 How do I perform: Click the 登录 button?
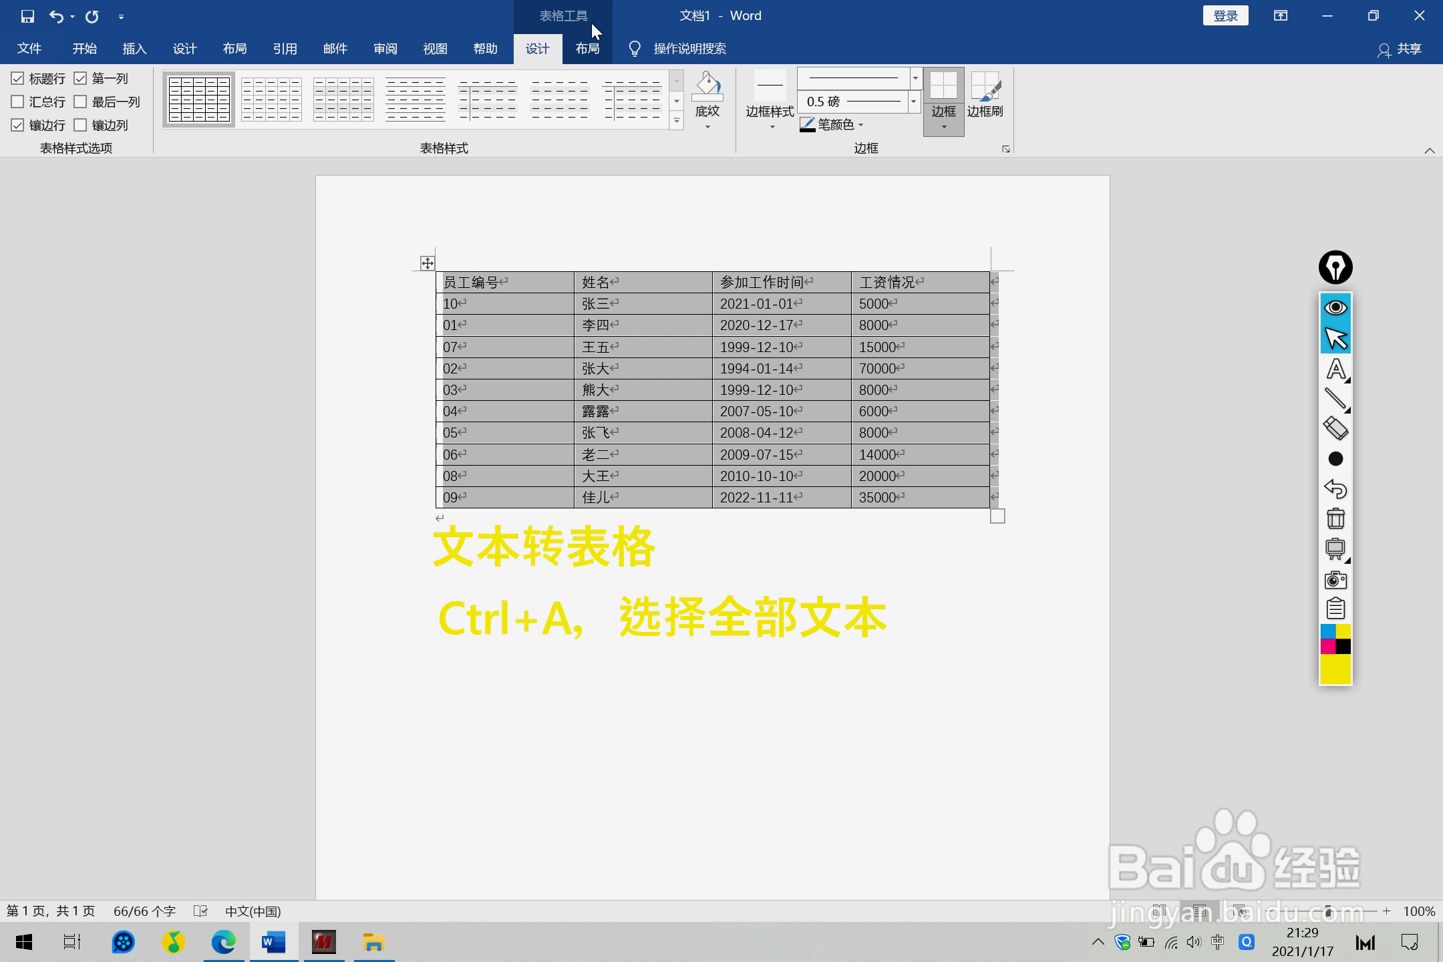click(x=1225, y=15)
